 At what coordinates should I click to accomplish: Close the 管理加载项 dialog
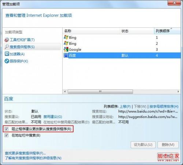(x=174, y=3)
